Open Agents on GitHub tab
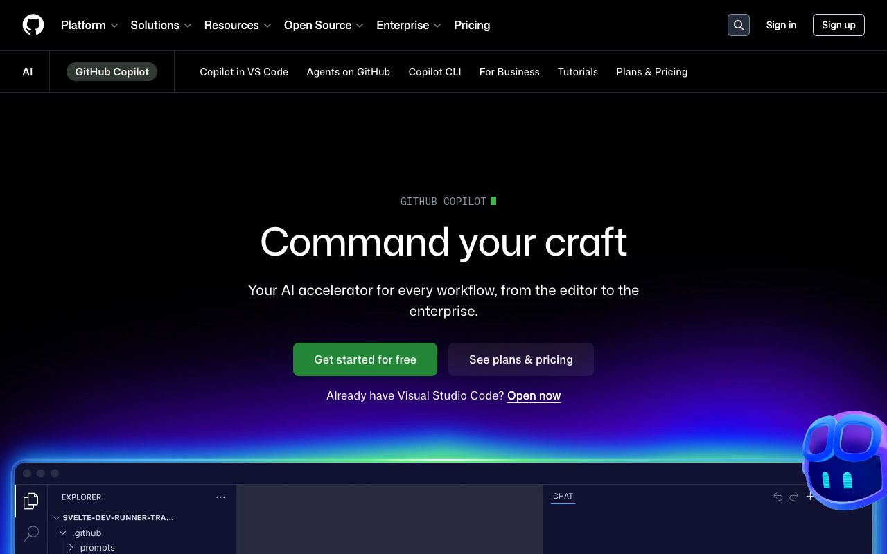The height and width of the screenshot is (554, 887). pos(349,72)
